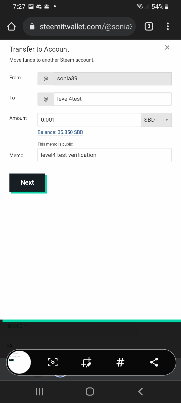The height and width of the screenshot is (403, 181).
Task: Click the Next button
Action: (x=27, y=182)
